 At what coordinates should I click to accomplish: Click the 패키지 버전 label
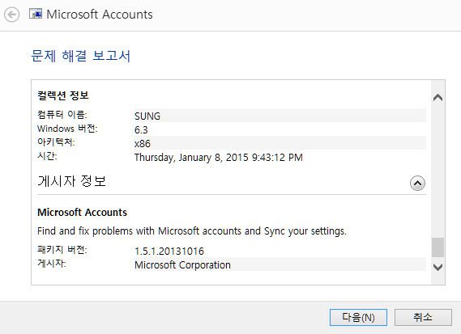[62, 250]
